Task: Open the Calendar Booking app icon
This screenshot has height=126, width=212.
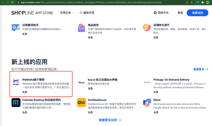Action: [x=16, y=102]
